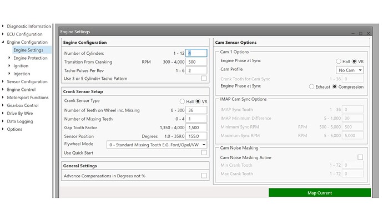Open the Injection tree item
383x215 pixels.
22,74
